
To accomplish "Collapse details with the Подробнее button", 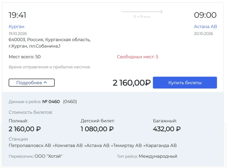I will click(31, 82).
